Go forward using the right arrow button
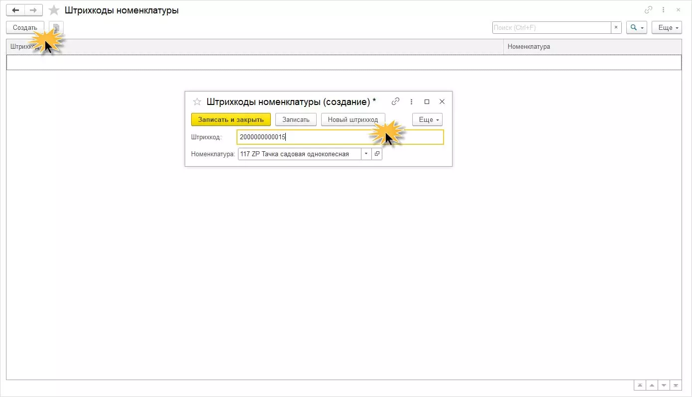This screenshot has width=692, height=397. click(33, 10)
